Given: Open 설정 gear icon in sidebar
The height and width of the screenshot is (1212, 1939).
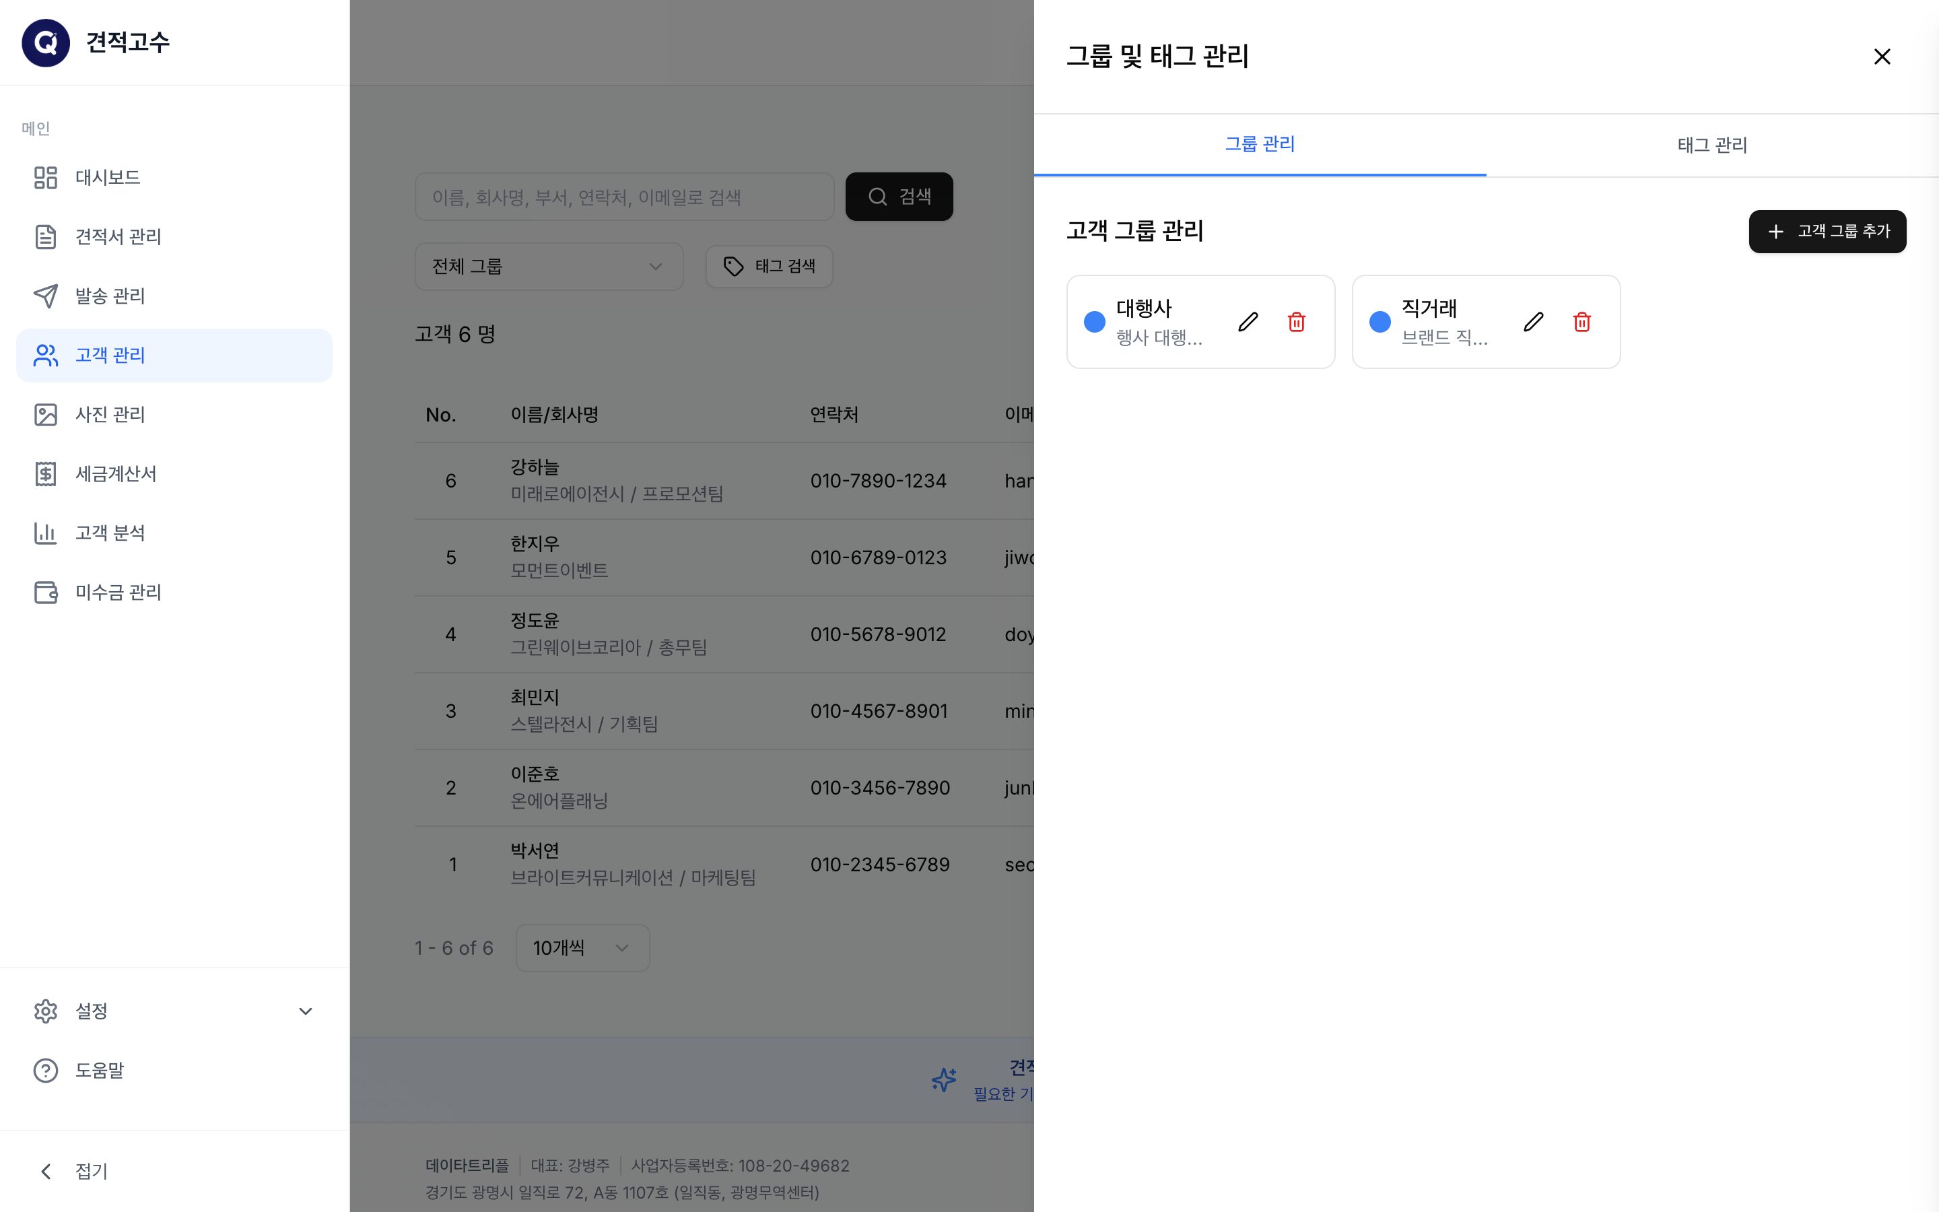Looking at the screenshot, I should point(46,1011).
